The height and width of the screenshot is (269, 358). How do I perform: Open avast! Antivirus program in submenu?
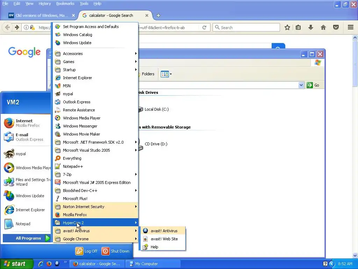[x=163, y=231]
